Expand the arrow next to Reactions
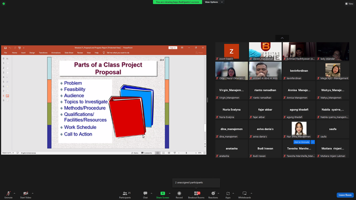This screenshot has height=200, width=356. 219,193
